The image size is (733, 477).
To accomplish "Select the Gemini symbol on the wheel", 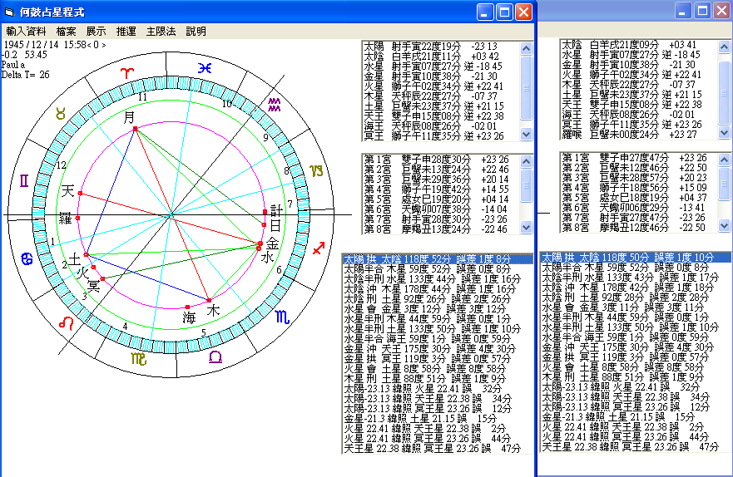I will click(25, 179).
